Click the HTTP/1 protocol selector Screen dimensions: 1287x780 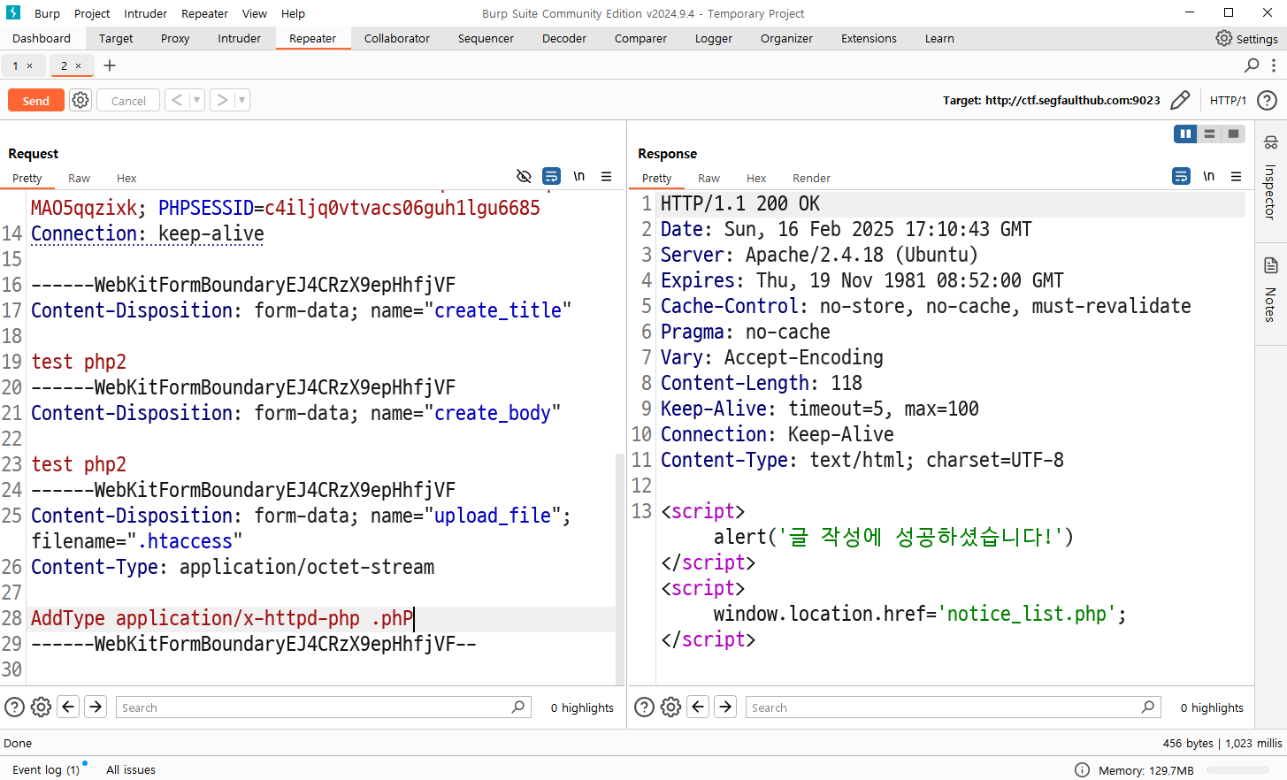pyautogui.click(x=1228, y=101)
